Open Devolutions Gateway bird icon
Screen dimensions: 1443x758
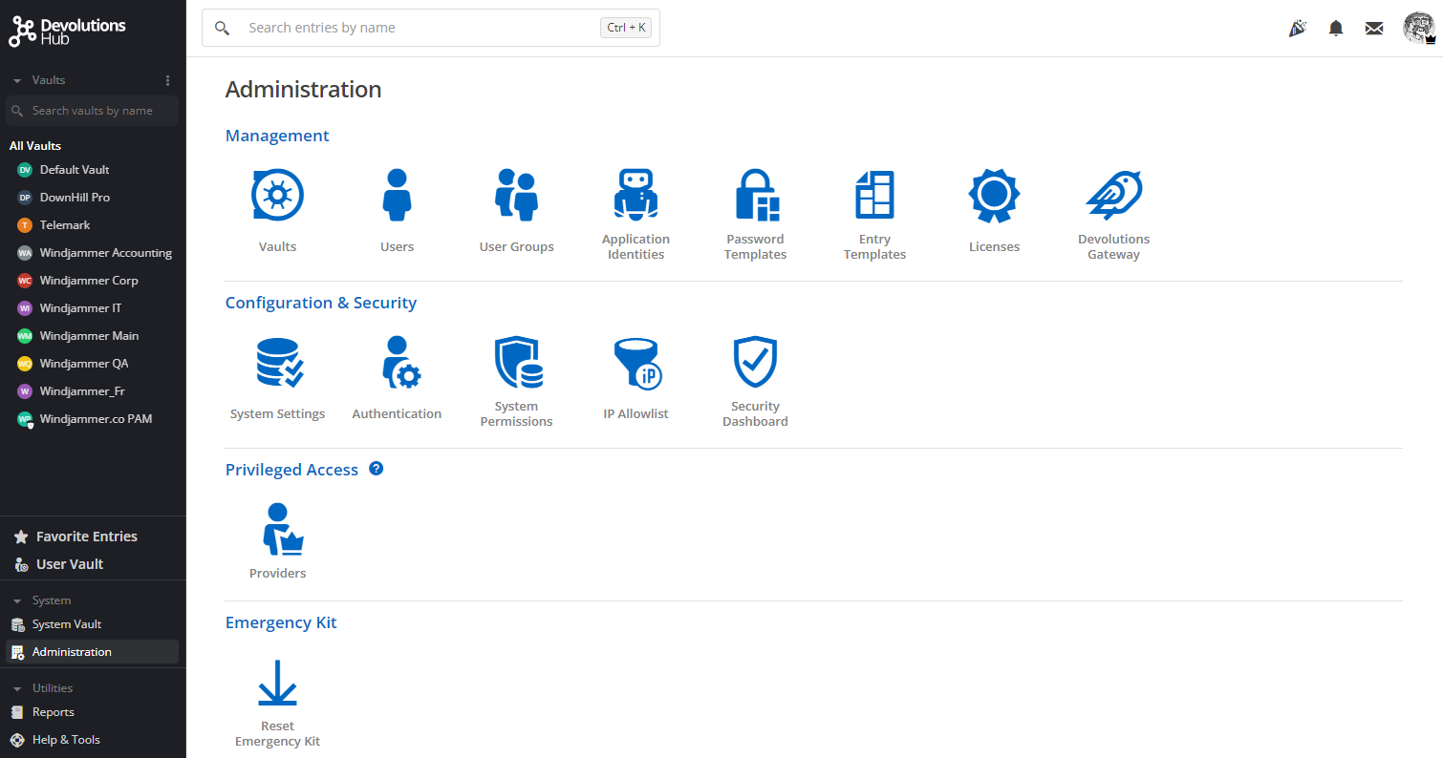[1114, 196]
